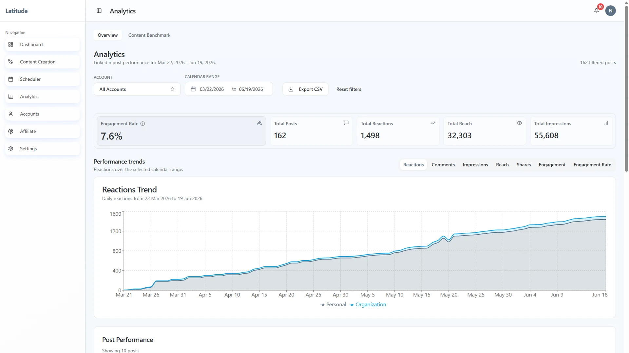This screenshot has height=353, width=629.
Task: Click the Latitude logo
Action: point(16,11)
